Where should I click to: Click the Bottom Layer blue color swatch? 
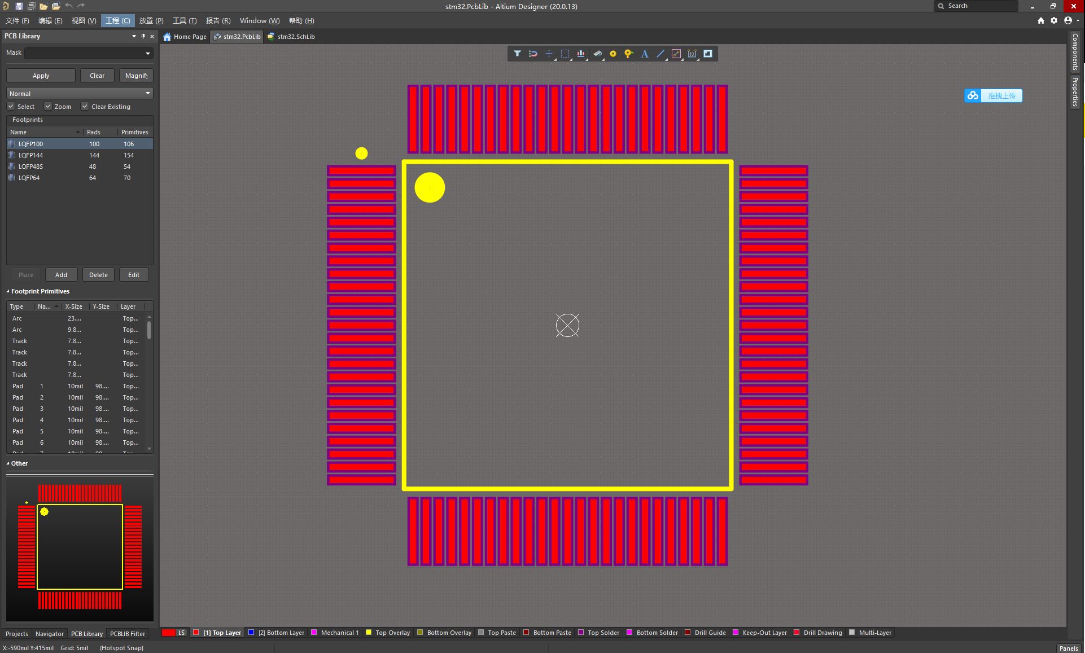coord(251,633)
